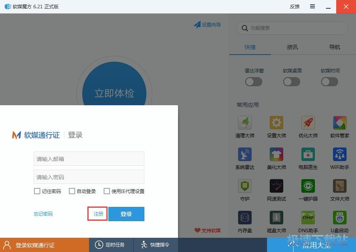Open the 电脑医生 medical kit icon
The image size is (356, 252).
pyautogui.click(x=308, y=154)
